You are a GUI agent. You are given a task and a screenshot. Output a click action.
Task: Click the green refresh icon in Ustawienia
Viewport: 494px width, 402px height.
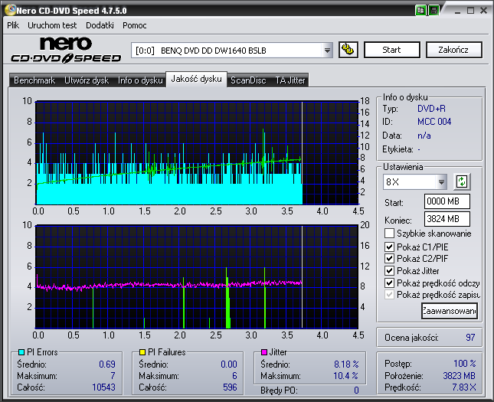tap(462, 181)
